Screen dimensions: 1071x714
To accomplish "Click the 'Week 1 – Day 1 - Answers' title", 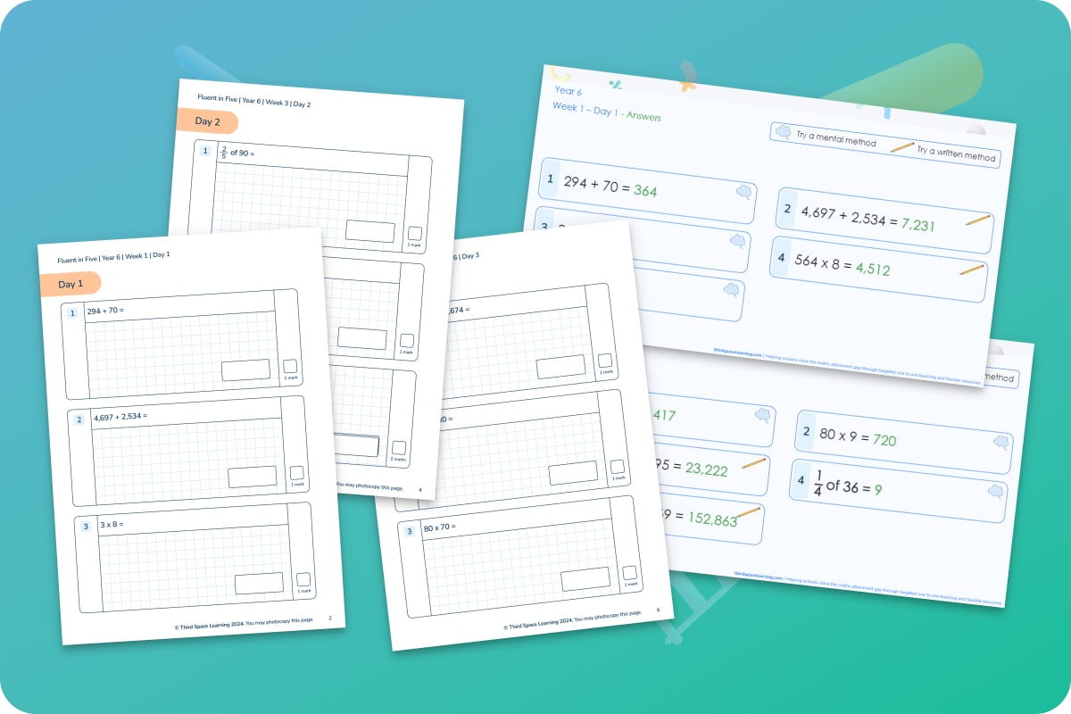I will tap(607, 112).
